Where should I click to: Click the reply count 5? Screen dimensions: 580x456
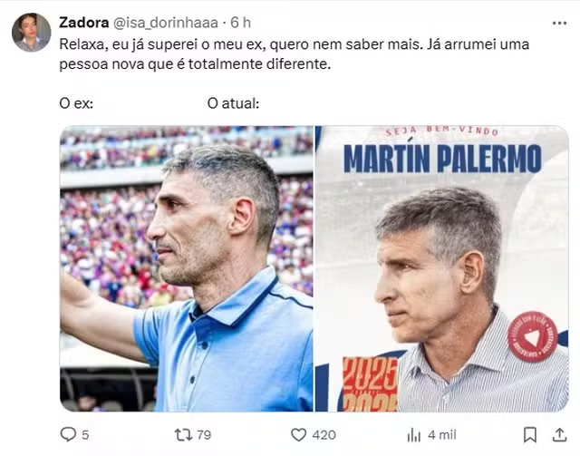click(x=85, y=435)
